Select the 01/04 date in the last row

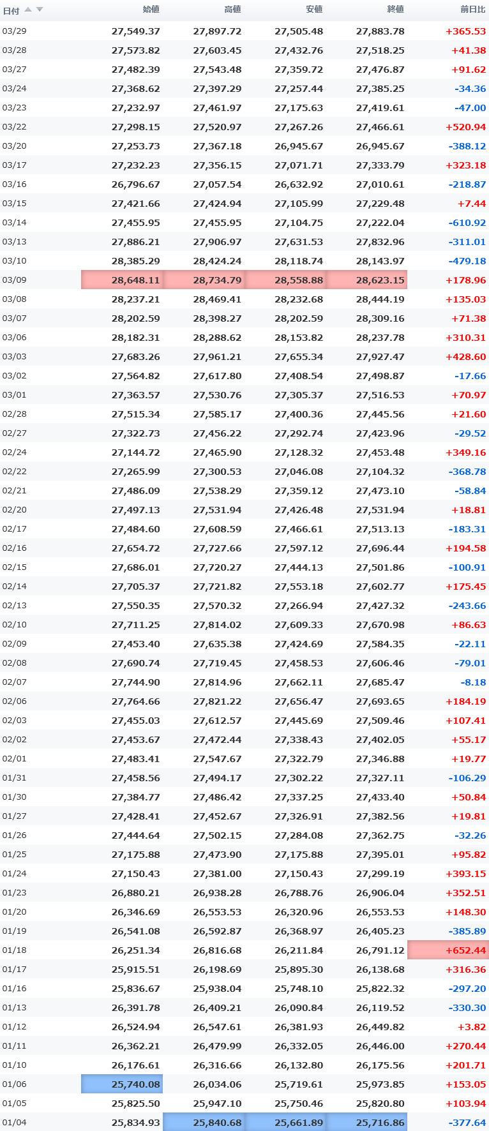14,1123
